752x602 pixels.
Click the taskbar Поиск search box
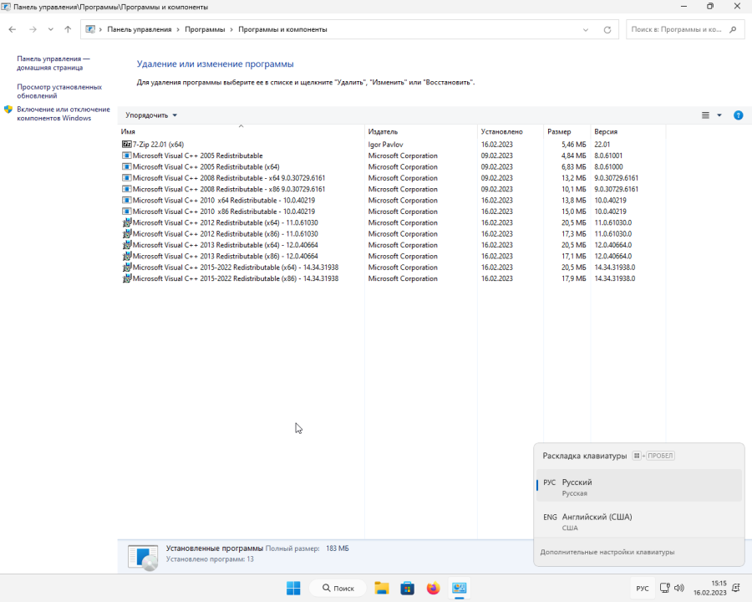[x=338, y=588]
